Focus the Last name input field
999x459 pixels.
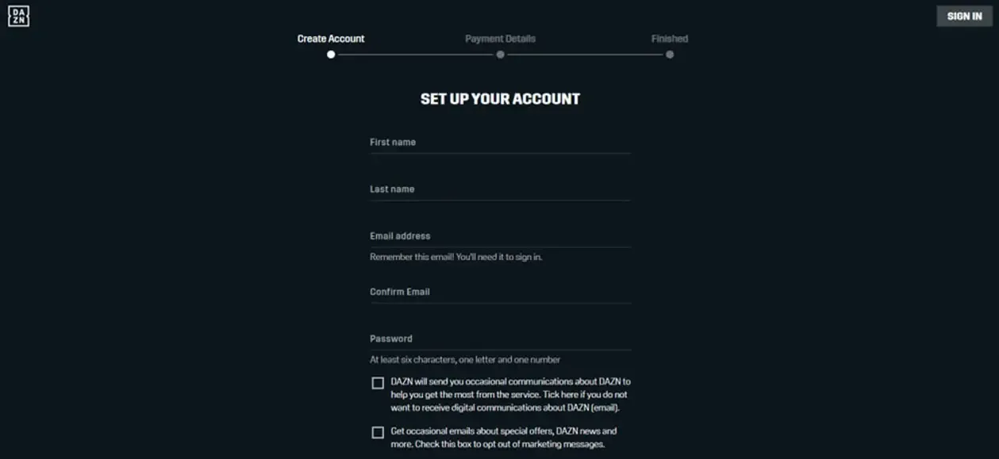coord(500,189)
